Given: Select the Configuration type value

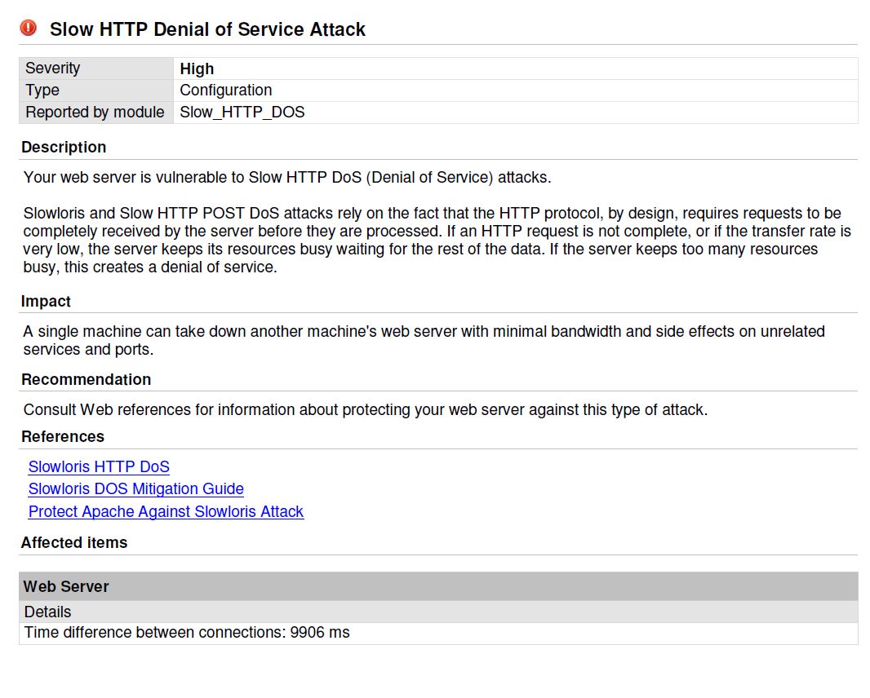Looking at the screenshot, I should pos(224,90).
